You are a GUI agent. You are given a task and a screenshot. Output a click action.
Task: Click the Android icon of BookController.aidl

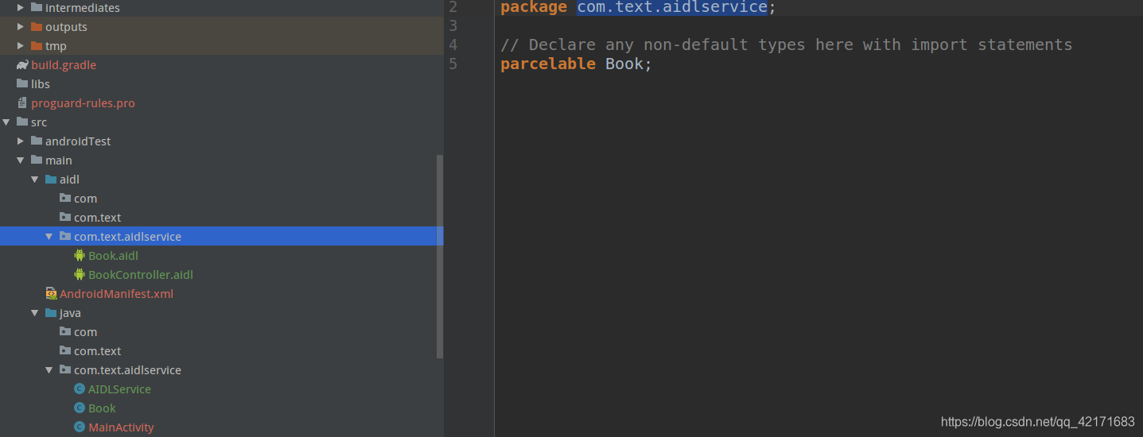tap(80, 274)
